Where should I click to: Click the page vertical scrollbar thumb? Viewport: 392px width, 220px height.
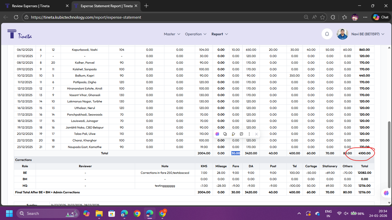pos(389,155)
